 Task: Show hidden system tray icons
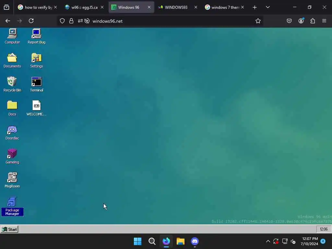point(268,241)
